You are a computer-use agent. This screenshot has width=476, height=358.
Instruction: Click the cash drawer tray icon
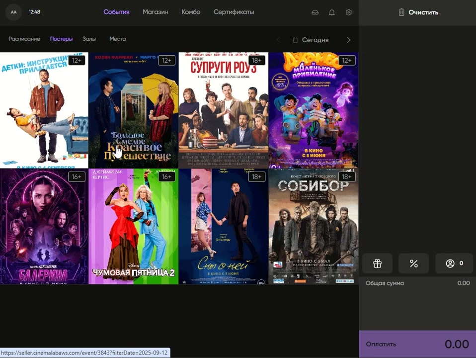click(x=315, y=12)
